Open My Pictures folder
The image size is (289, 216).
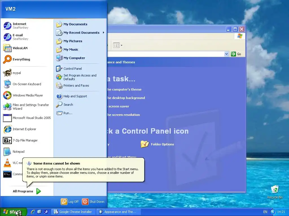[x=80, y=41]
